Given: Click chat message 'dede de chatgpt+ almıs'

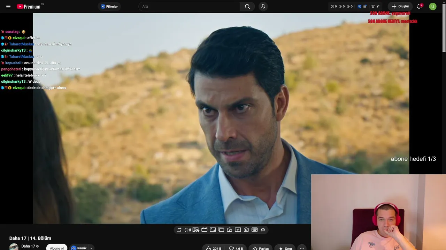Looking at the screenshot, I should 46,88.
